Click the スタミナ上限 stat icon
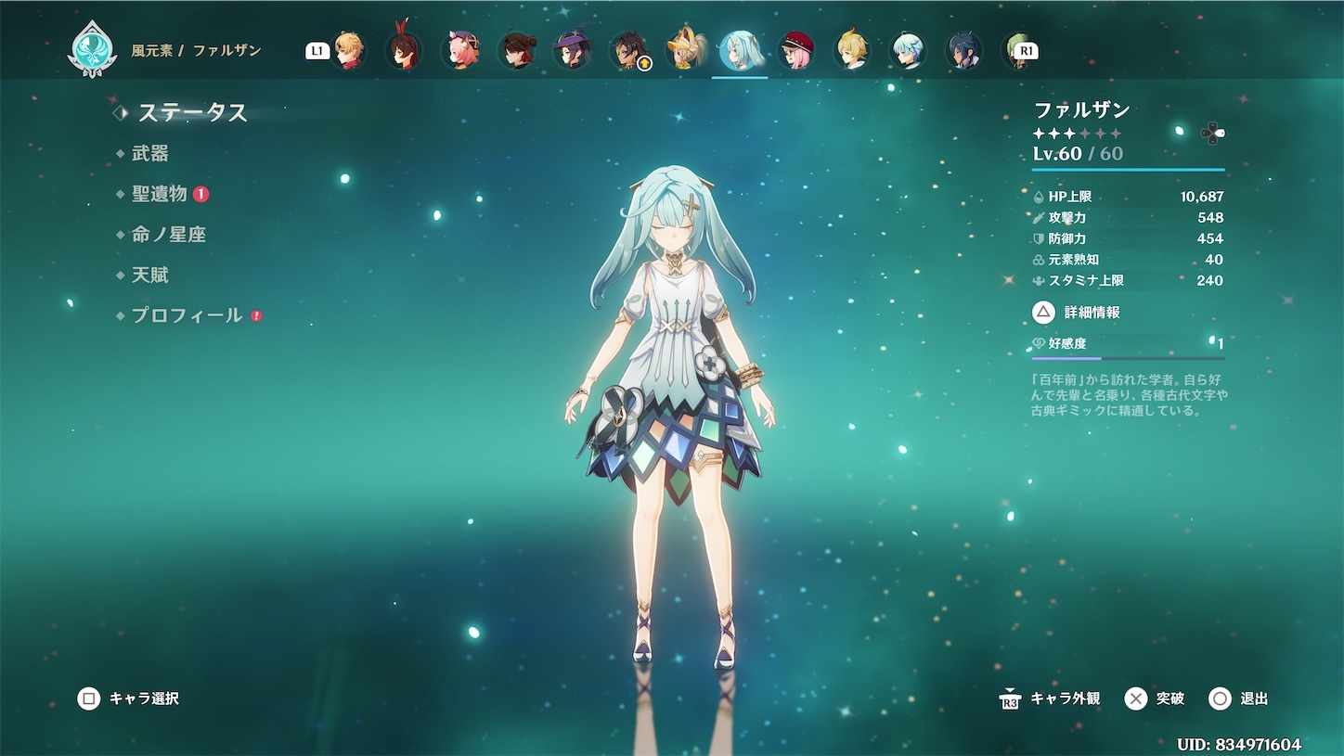Screen dimensions: 1344x756 [1039, 280]
